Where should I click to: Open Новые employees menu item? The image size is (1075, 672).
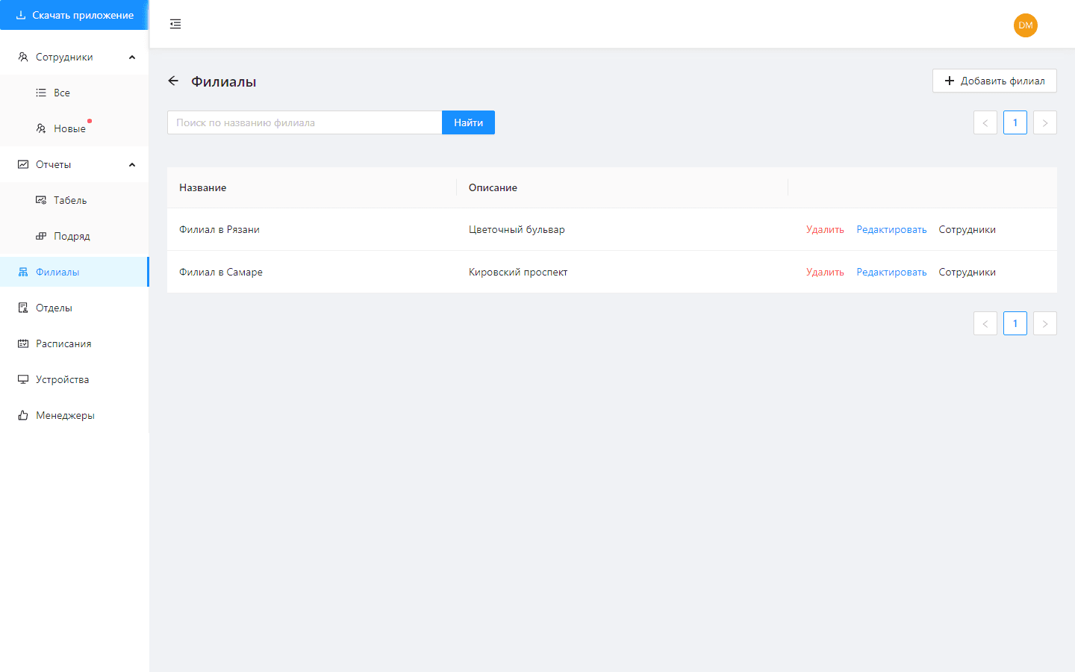[75, 128]
